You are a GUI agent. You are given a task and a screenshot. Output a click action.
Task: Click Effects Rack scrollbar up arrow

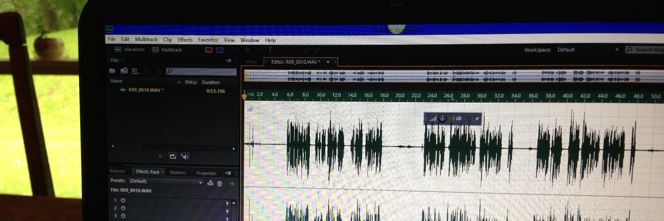pos(234,203)
